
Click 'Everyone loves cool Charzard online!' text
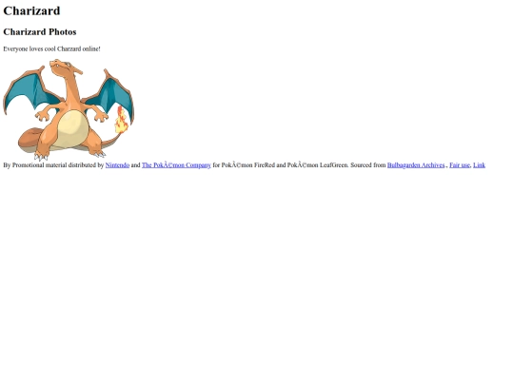pos(51,48)
